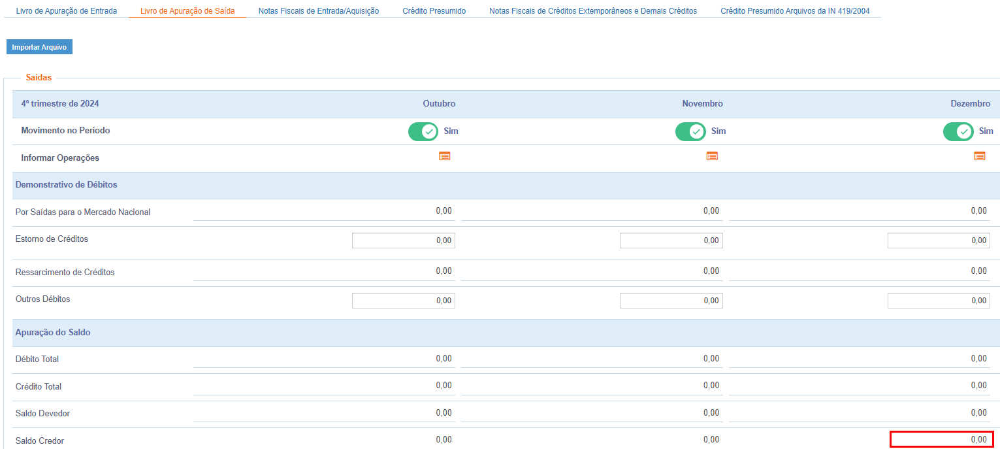Click Estorno de Créditos field for Outubro

tap(404, 241)
